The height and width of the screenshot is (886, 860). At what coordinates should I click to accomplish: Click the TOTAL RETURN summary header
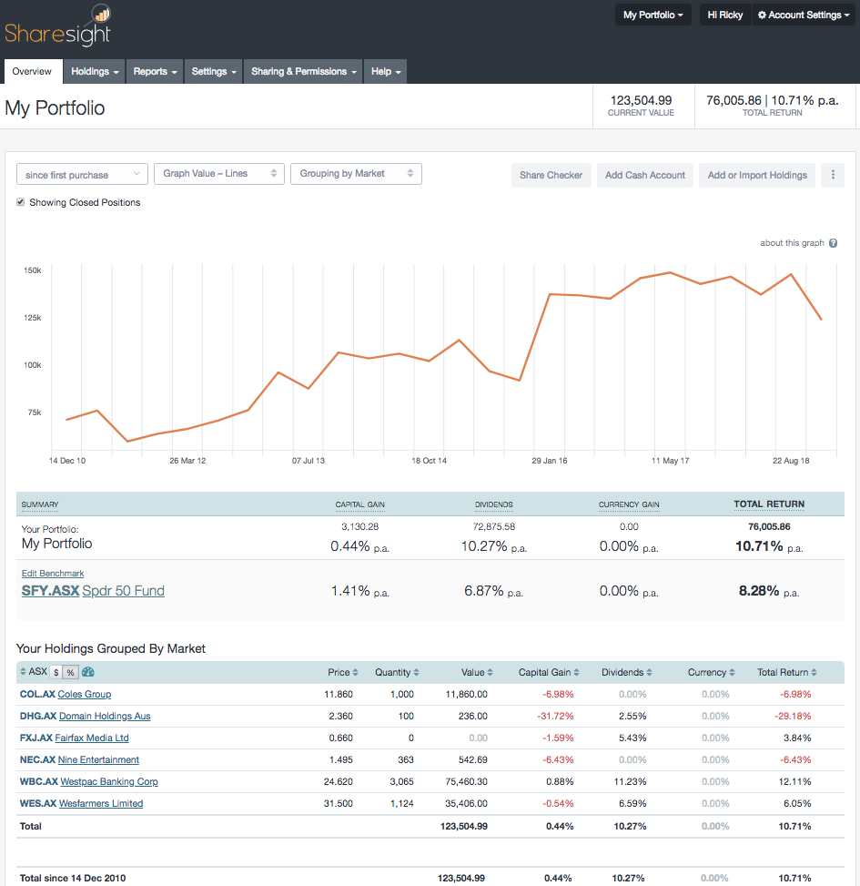(769, 504)
